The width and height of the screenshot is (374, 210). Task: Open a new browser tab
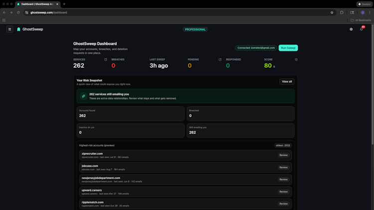64,4
